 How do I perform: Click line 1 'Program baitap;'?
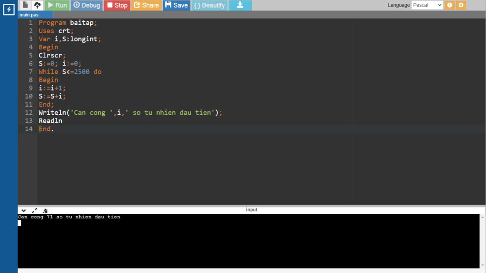point(67,23)
